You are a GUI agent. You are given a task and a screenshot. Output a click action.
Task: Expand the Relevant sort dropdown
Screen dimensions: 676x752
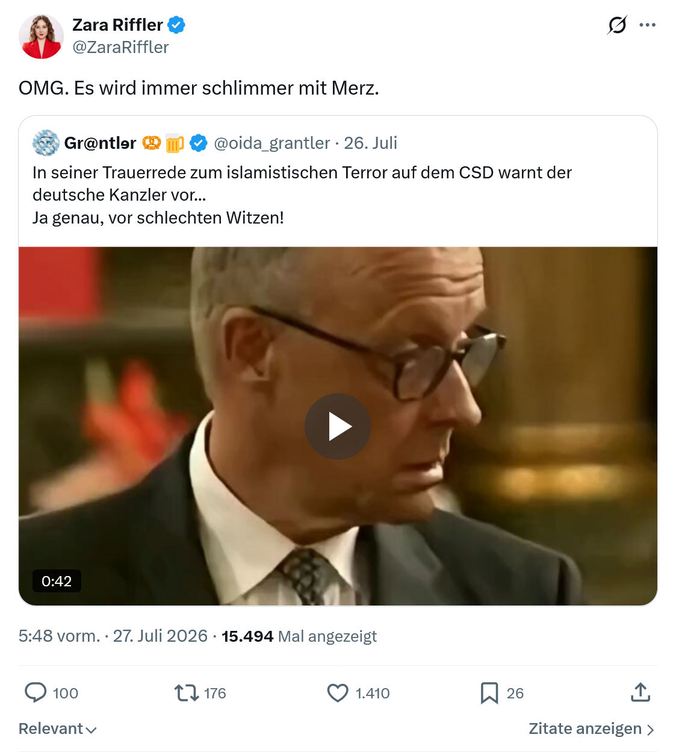(58, 728)
